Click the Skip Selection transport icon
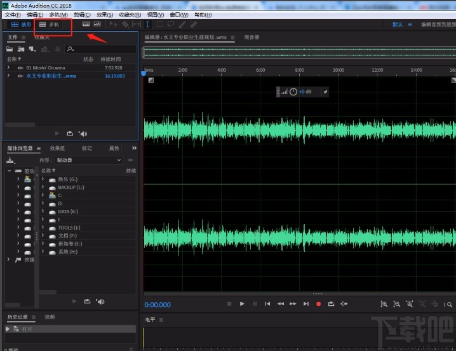 344,304
